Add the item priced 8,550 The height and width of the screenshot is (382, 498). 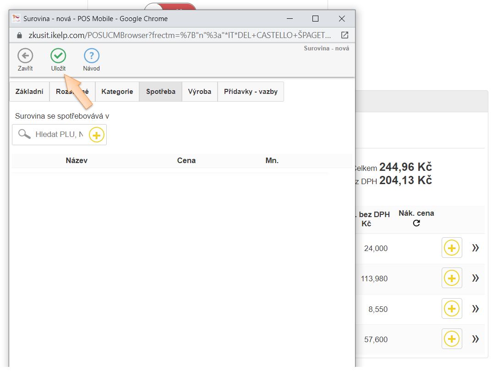452,309
